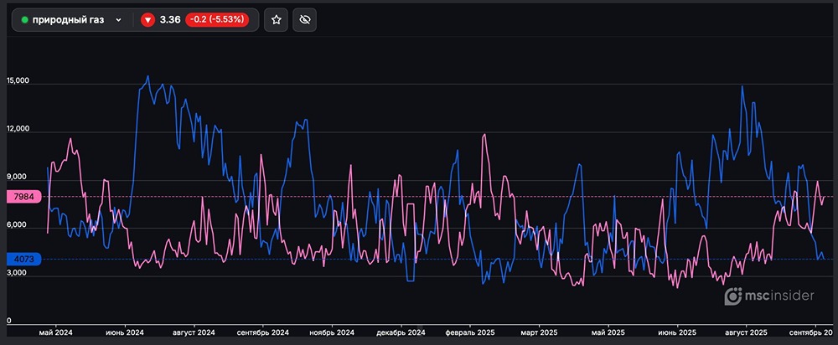This screenshot has height=345, width=838.
Task: Click the май 2024 axis label
Action: pos(57,332)
